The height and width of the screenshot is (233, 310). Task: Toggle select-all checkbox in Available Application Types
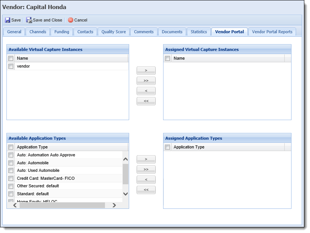(11, 147)
